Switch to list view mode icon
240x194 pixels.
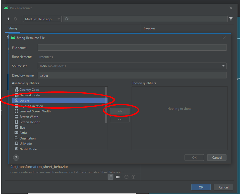pos(110,177)
